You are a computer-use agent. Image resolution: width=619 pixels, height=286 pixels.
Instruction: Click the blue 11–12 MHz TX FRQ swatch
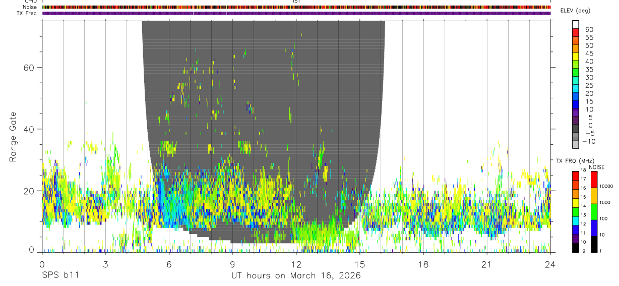(x=576, y=229)
